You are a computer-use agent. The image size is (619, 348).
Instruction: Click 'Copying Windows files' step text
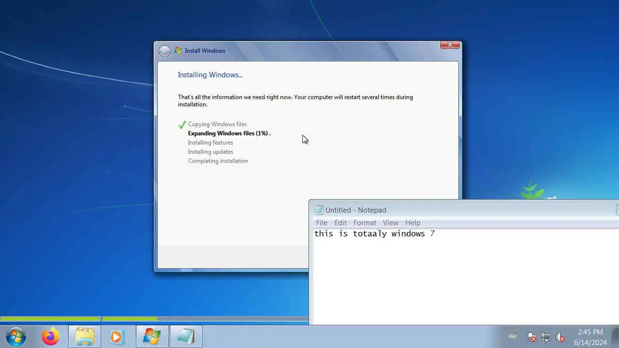(x=217, y=124)
